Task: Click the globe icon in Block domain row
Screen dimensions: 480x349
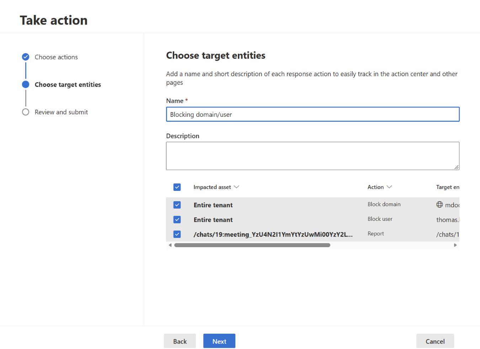Action: point(439,204)
